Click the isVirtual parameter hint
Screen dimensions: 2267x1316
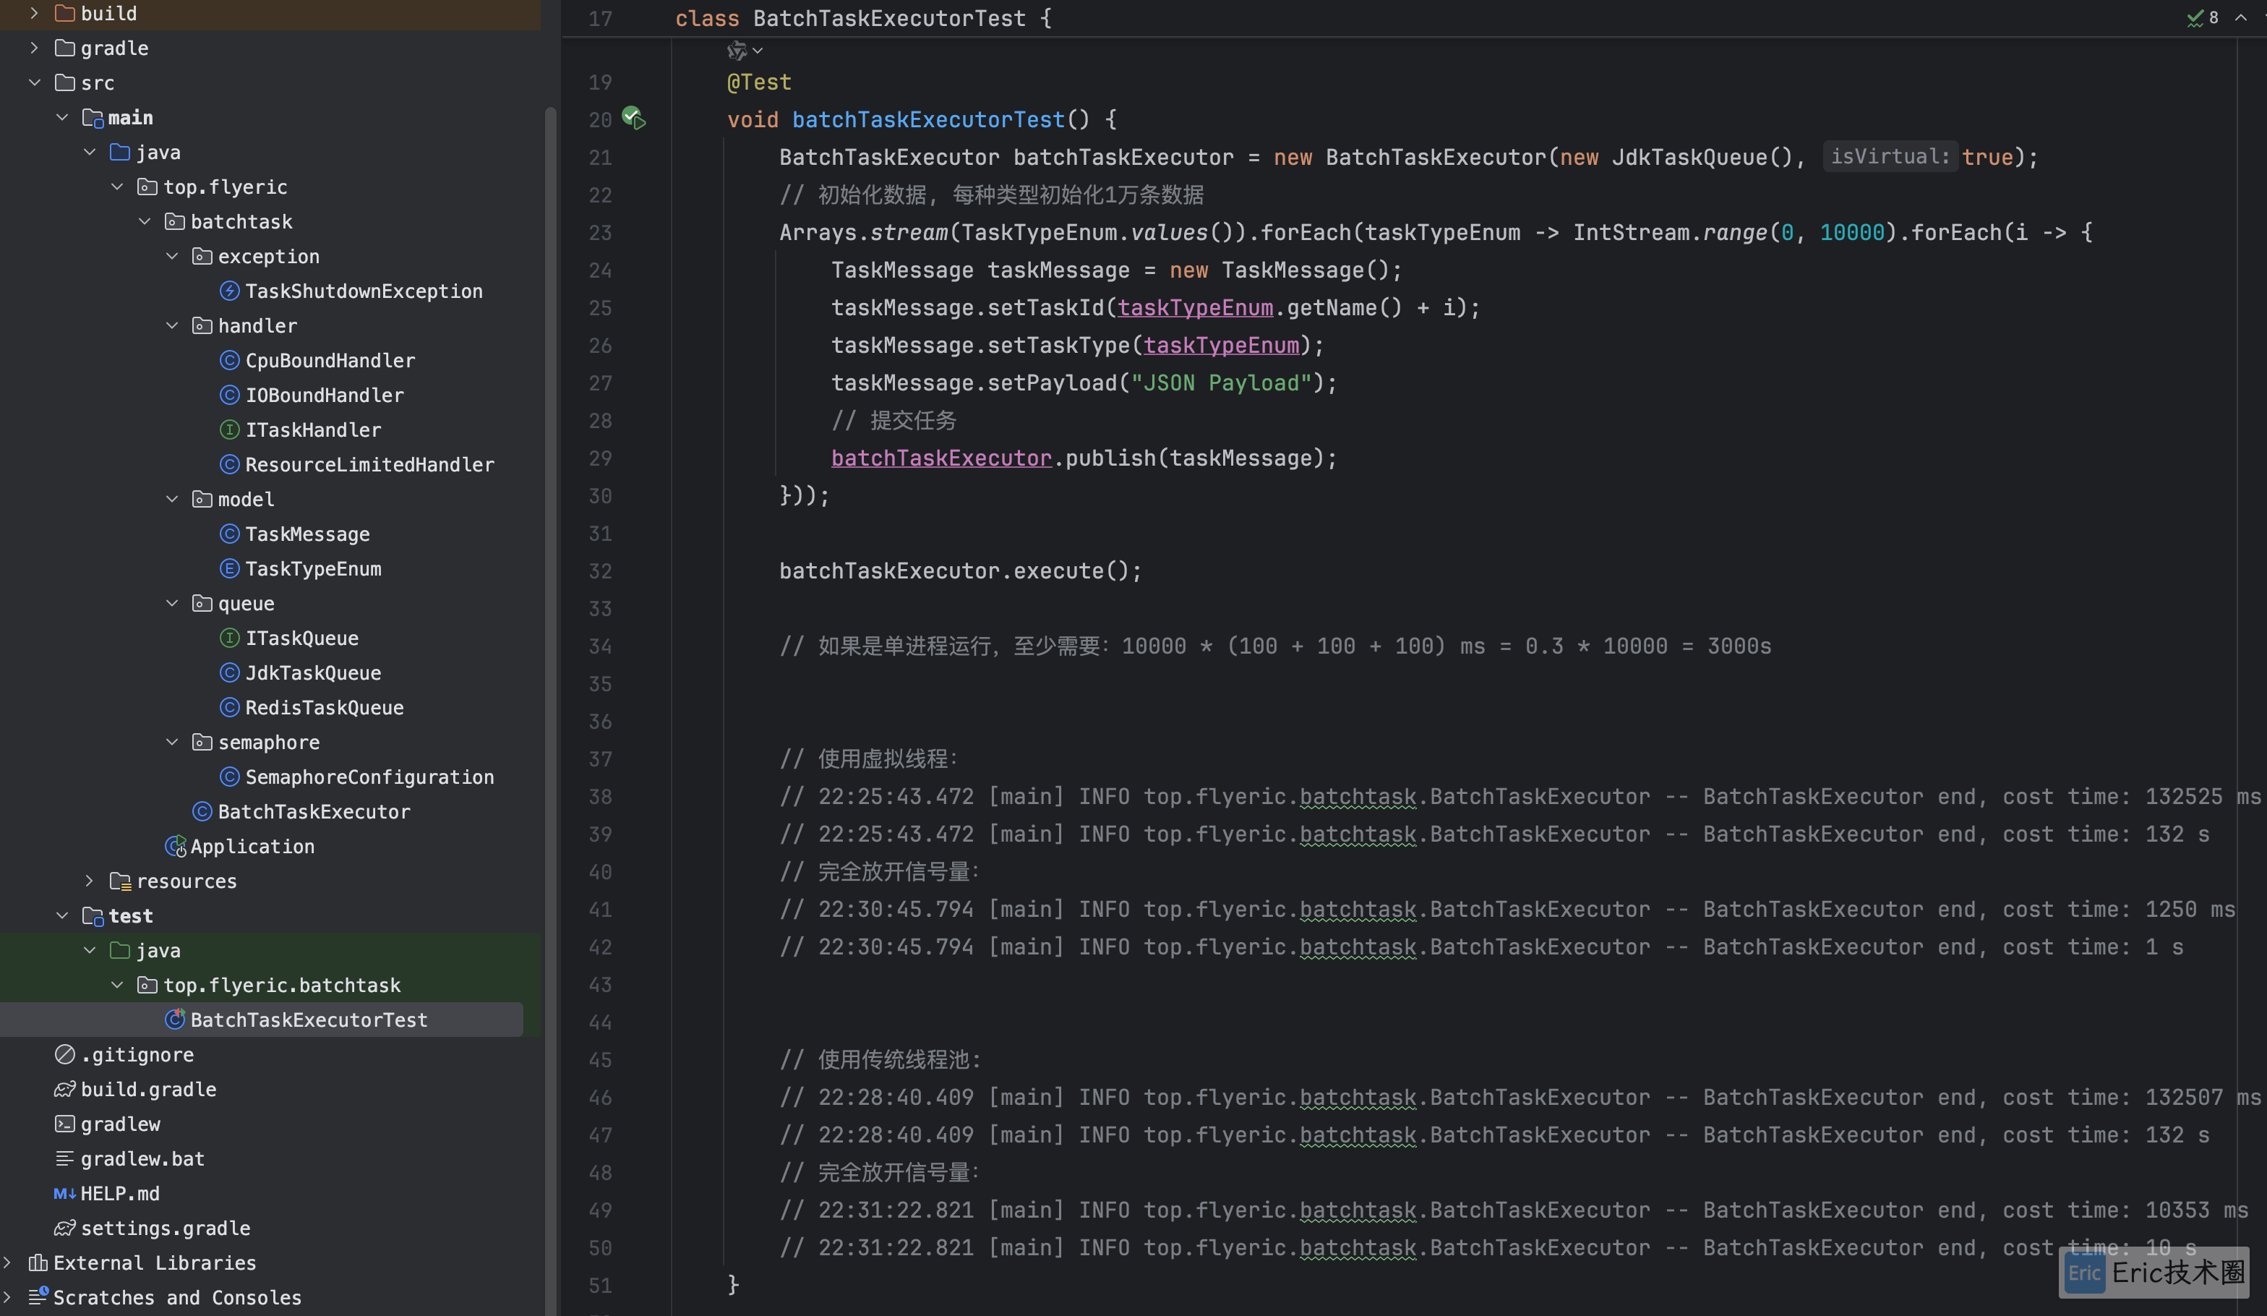click(x=1889, y=157)
